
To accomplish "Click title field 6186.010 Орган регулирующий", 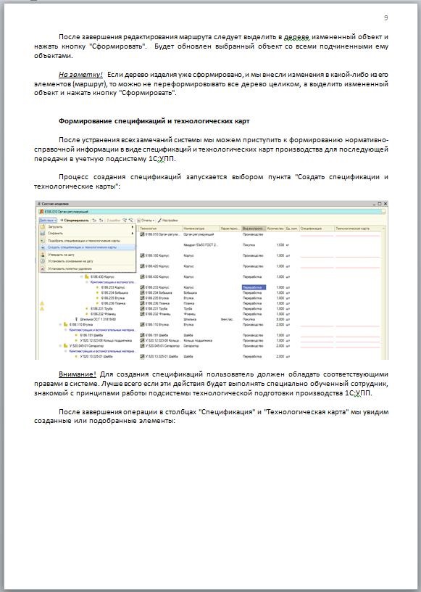I will pos(212,212).
